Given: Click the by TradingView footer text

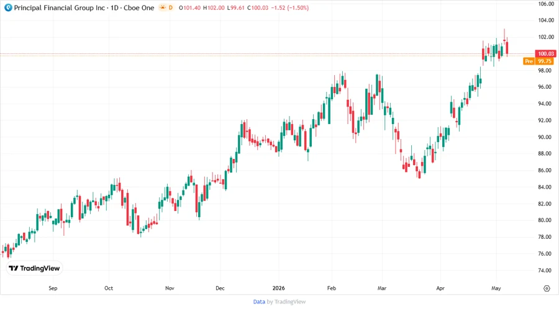Looking at the screenshot, I should [x=286, y=302].
